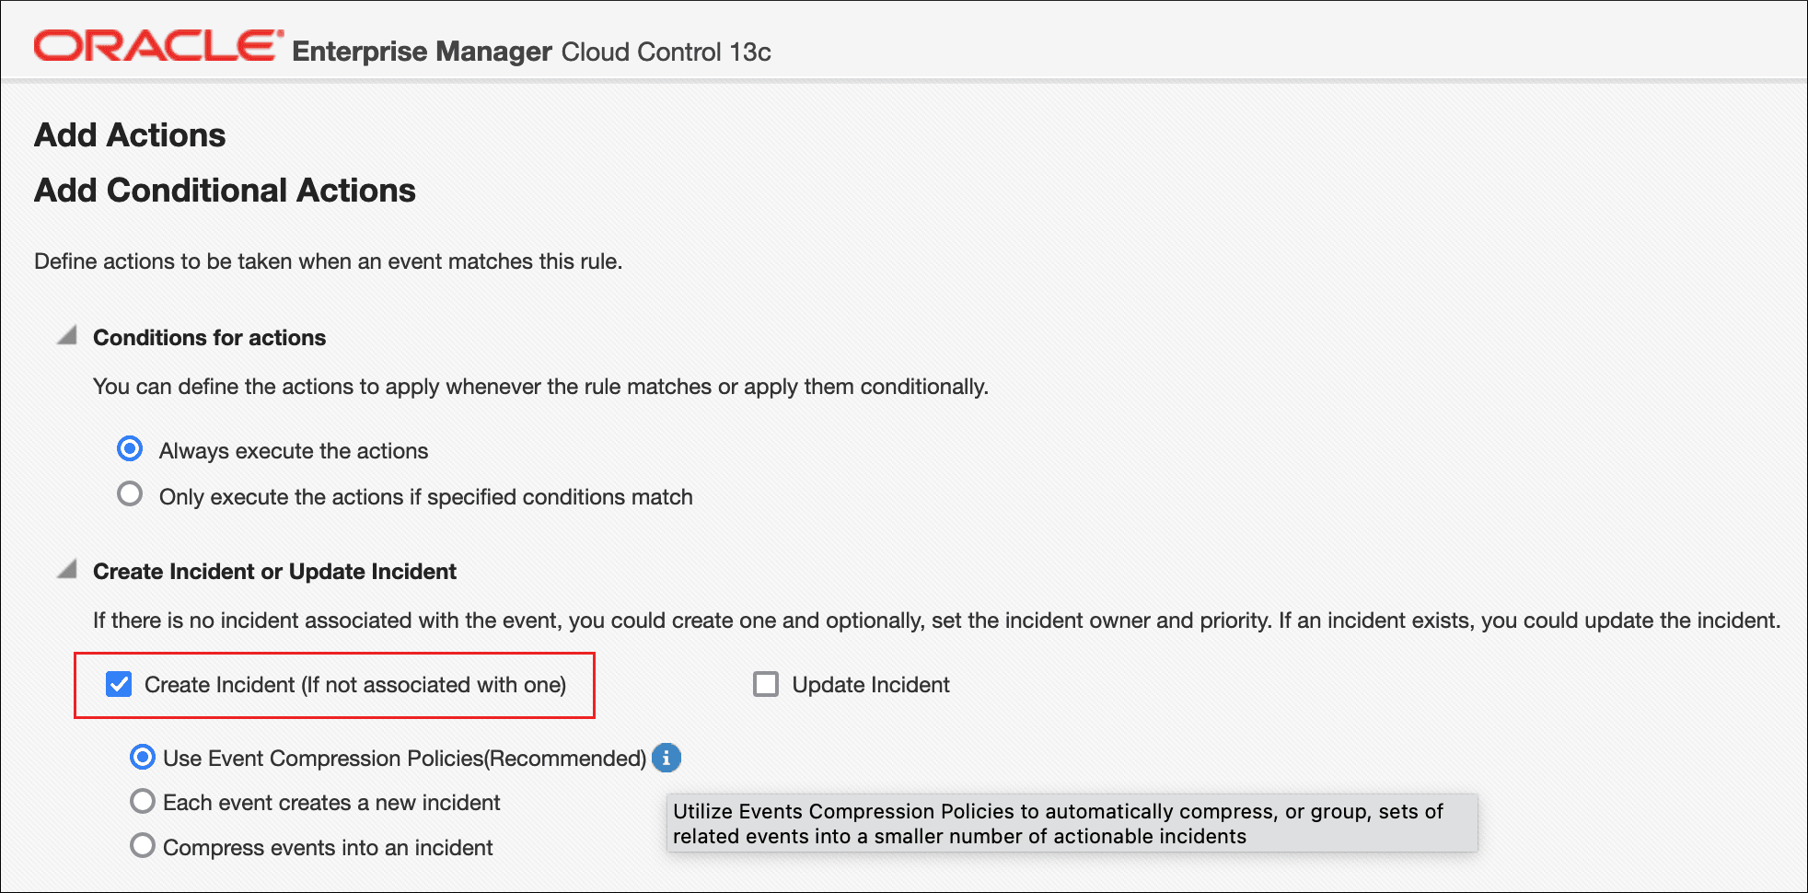Uncheck the Create Incident checkbox
Image resolution: width=1808 pixels, height=893 pixels.
click(x=119, y=684)
